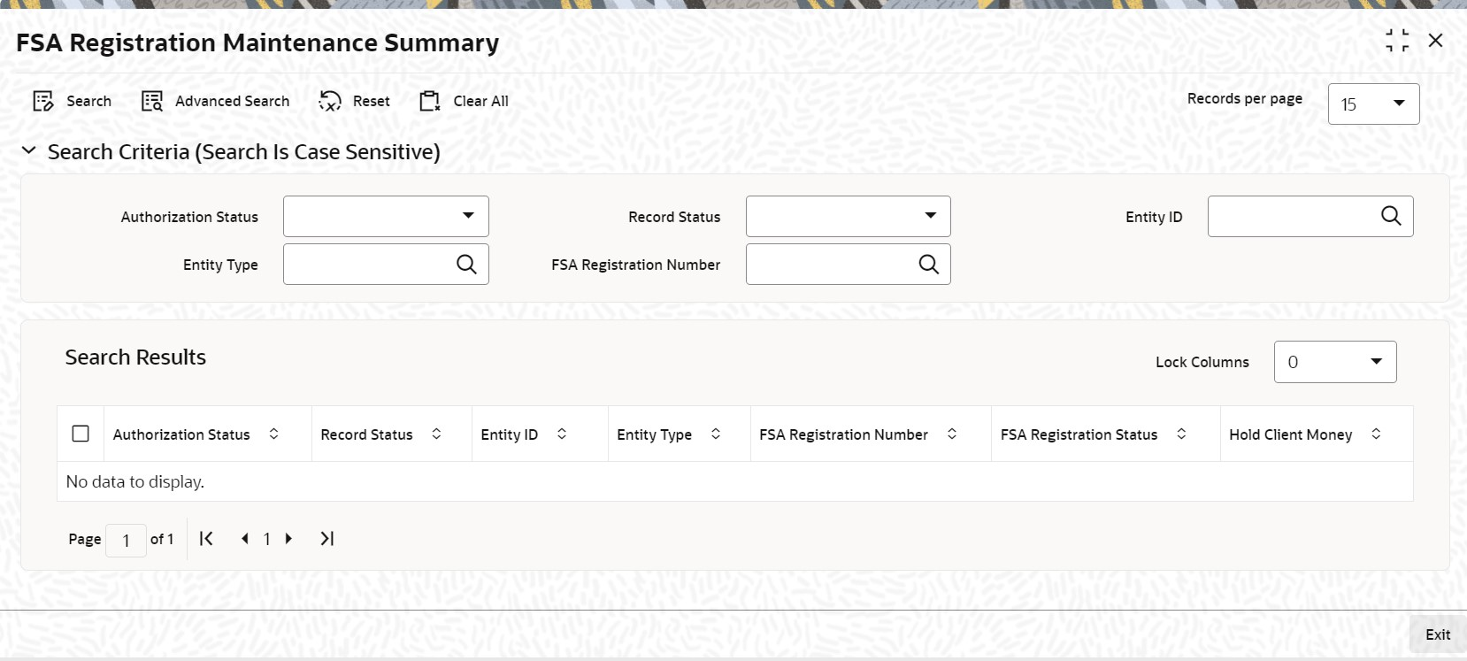Sort by Entity ID column
1467x661 pixels.
pyautogui.click(x=562, y=434)
